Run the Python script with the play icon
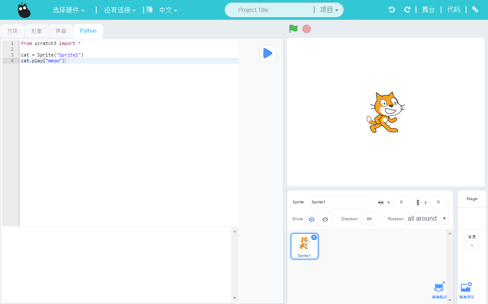 pyautogui.click(x=267, y=53)
